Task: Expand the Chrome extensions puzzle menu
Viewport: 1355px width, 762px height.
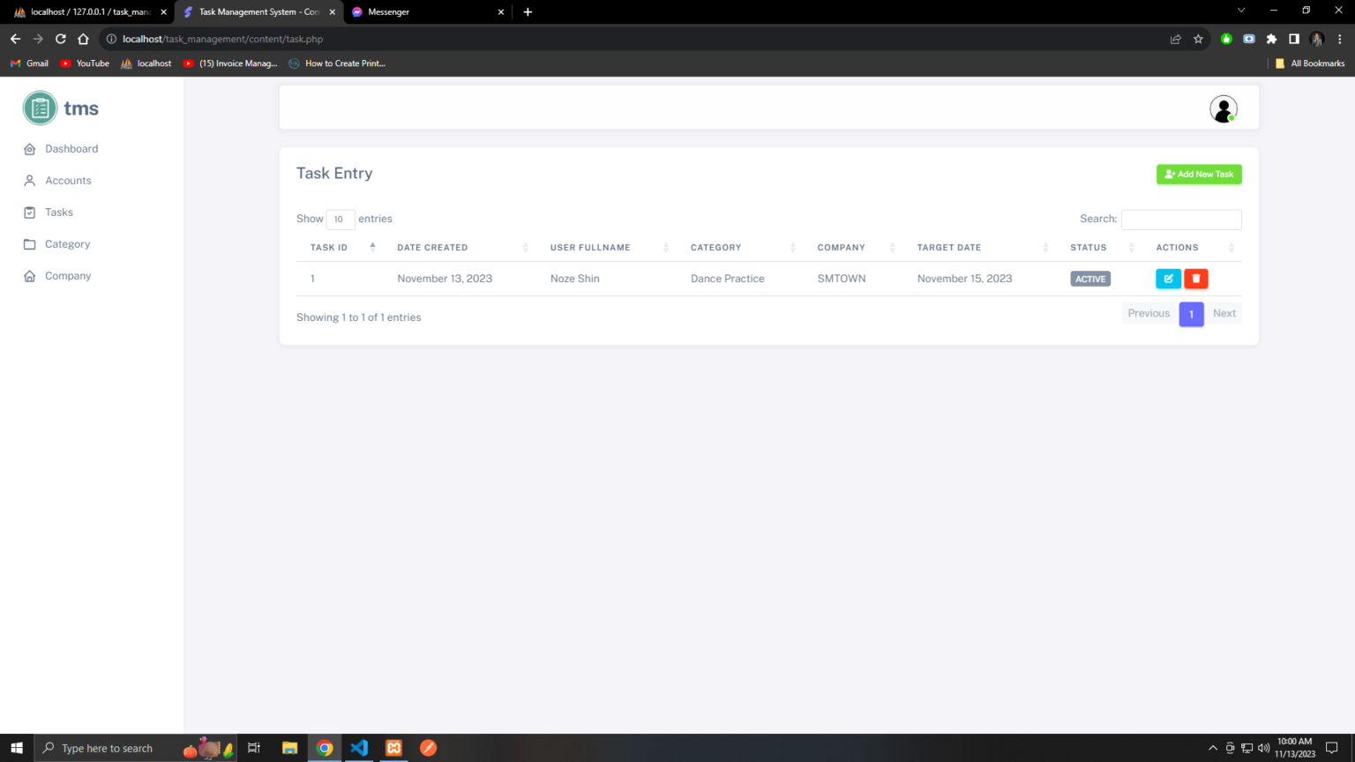Action: point(1271,39)
